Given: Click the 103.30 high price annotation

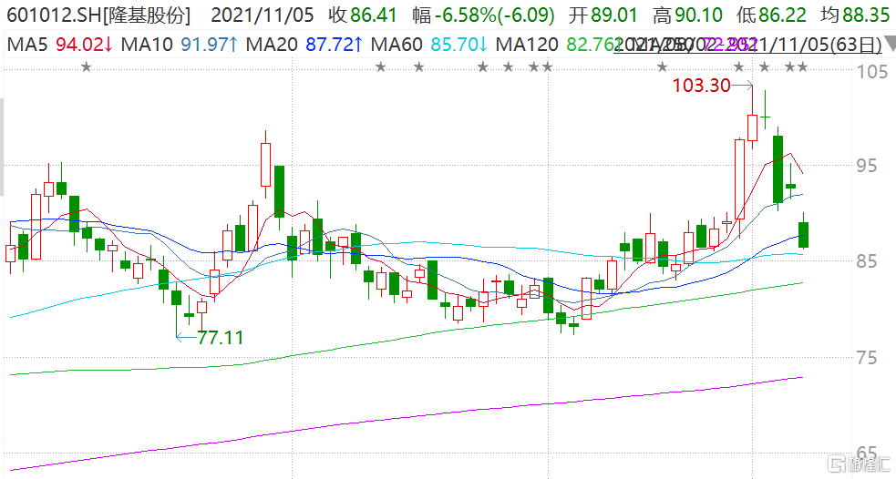Looking at the screenshot, I should [701, 86].
